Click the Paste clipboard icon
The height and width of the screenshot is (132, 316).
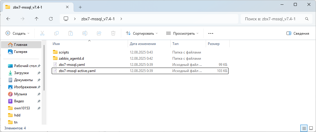pos(71,33)
